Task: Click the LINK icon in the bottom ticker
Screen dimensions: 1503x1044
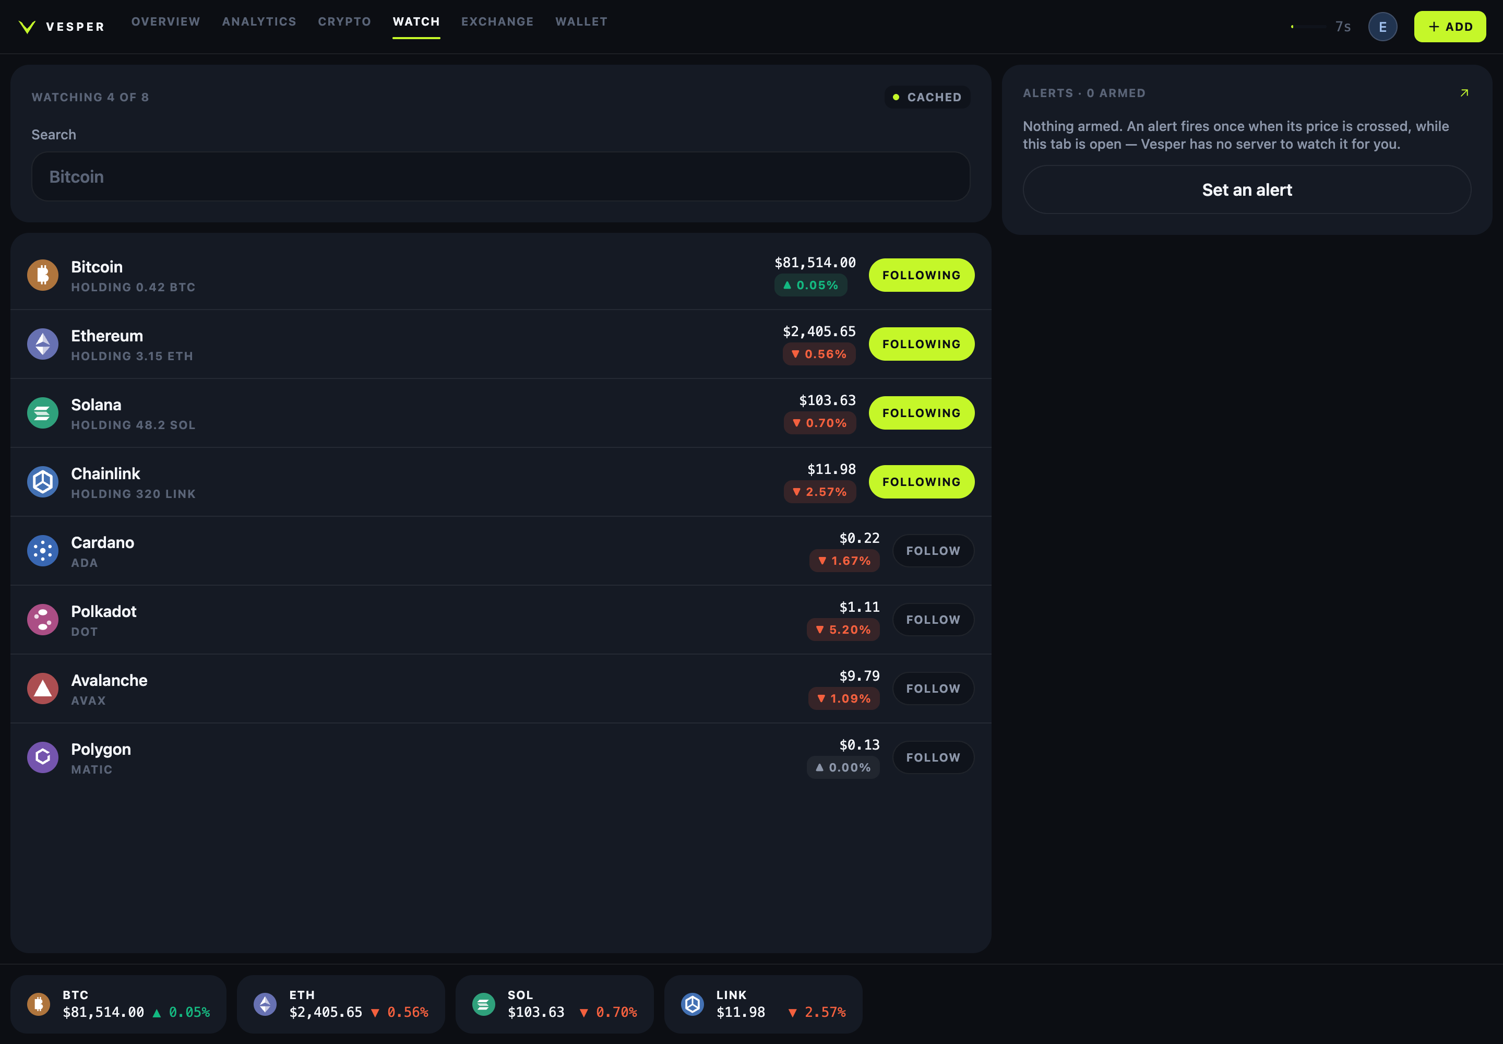Action: pyautogui.click(x=692, y=1004)
